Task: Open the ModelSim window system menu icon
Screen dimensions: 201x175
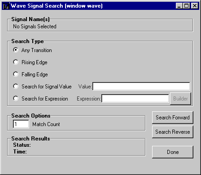Action: pos(6,6)
